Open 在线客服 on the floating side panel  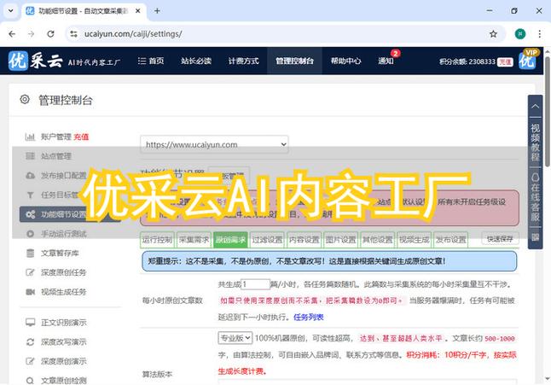pyautogui.click(x=535, y=197)
